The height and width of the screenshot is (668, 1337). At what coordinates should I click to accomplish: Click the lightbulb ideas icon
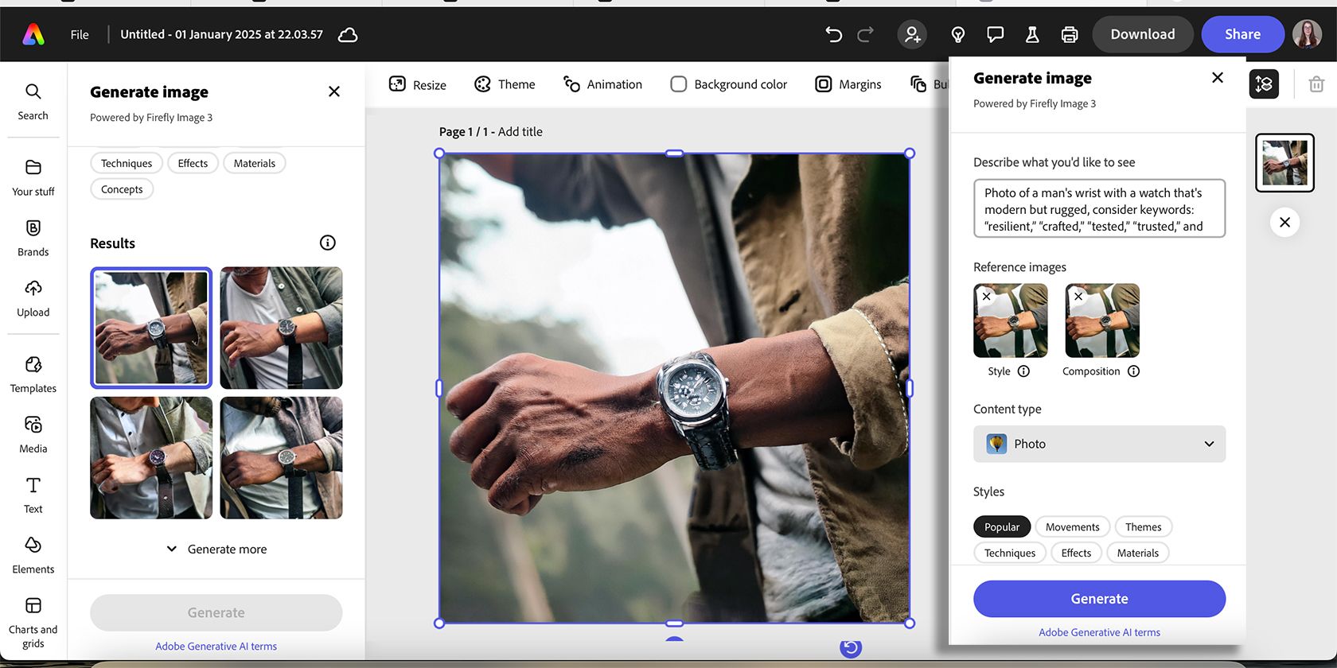coord(958,34)
